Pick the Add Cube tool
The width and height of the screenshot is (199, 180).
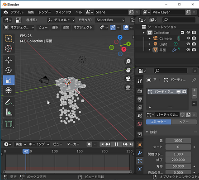pos(9,124)
